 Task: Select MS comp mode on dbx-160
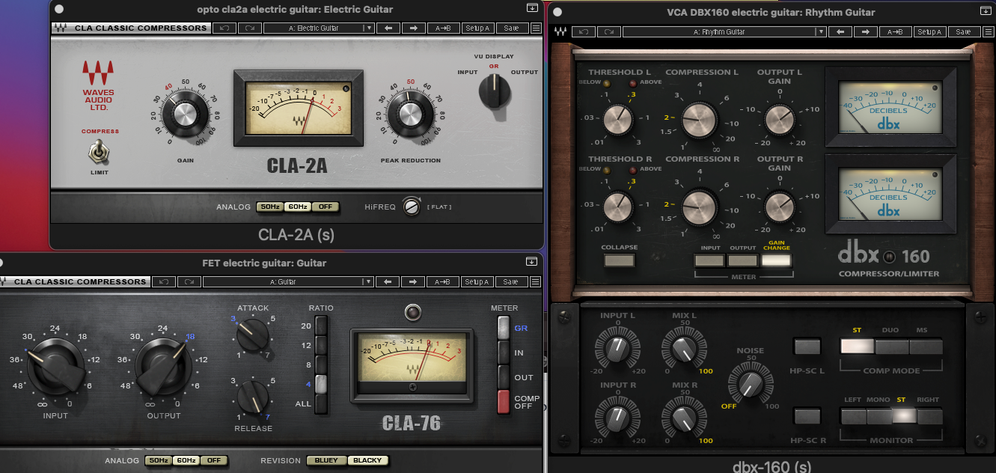click(x=926, y=347)
